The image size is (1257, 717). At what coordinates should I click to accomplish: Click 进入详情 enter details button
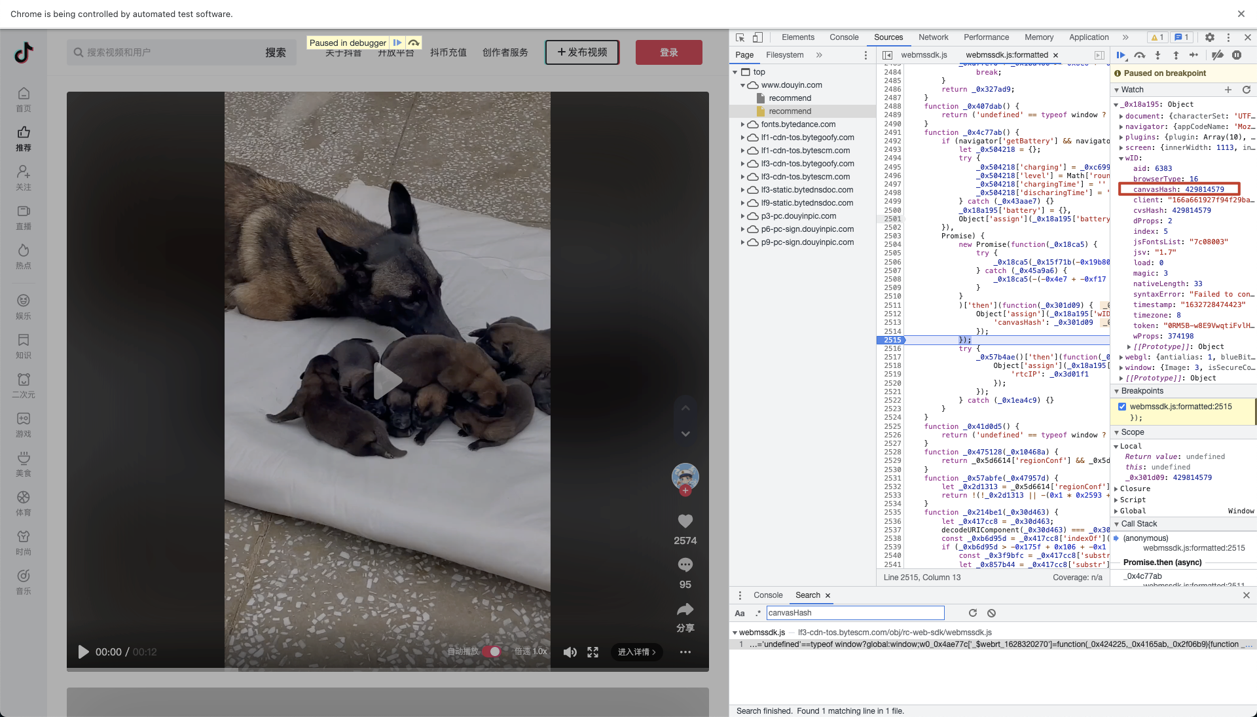636,652
